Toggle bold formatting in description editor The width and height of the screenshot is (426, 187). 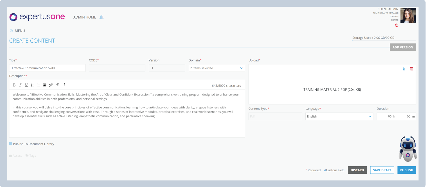(x=14, y=85)
